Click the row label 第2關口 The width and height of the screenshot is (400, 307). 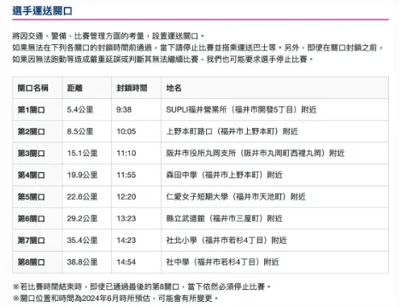coord(31,131)
